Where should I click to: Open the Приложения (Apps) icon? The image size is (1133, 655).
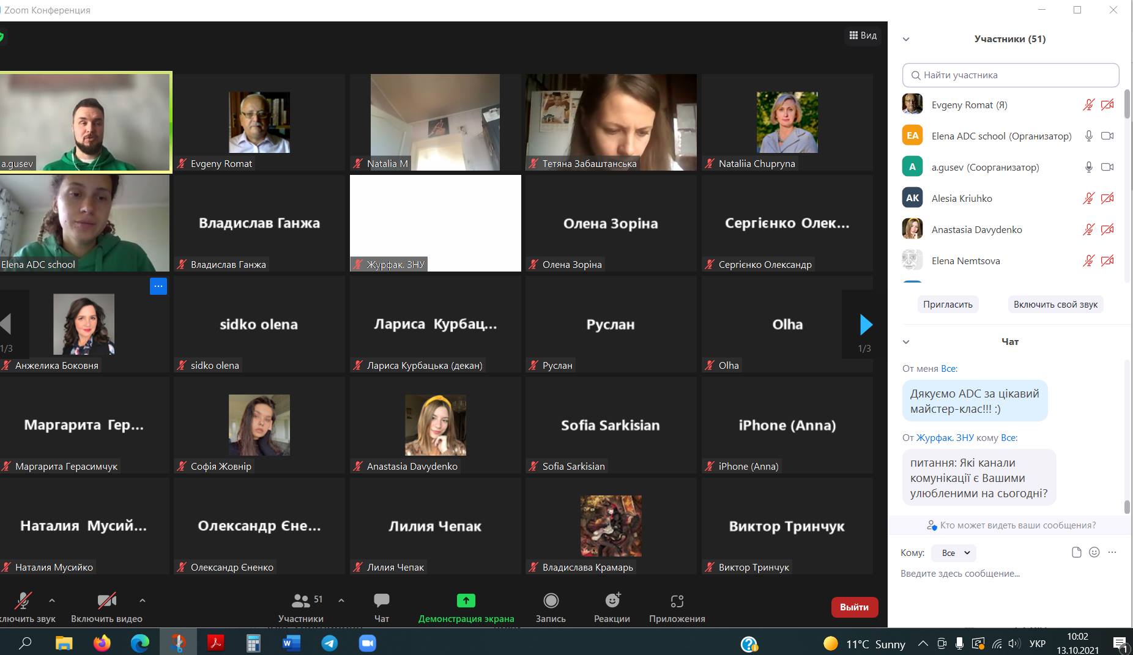pos(677,601)
